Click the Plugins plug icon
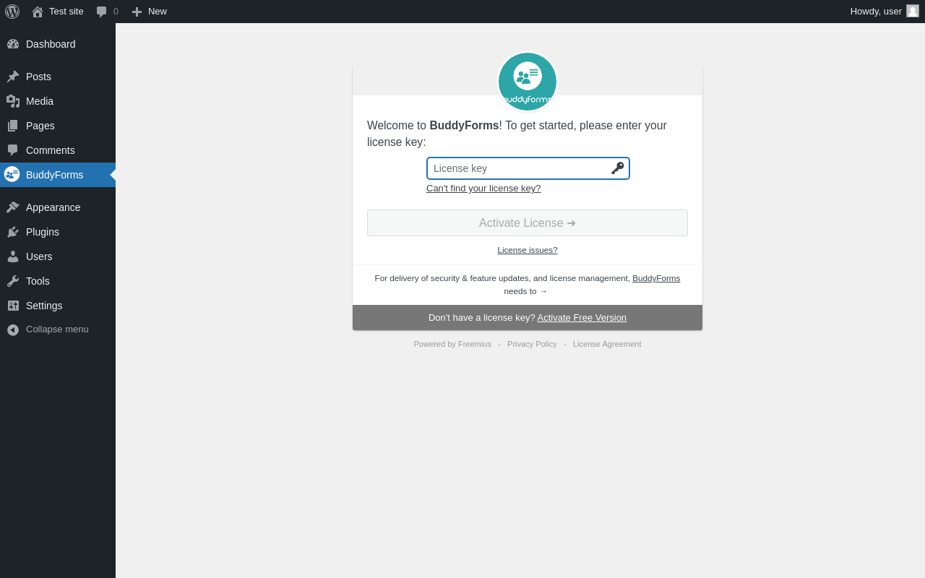925x578 pixels. (x=13, y=232)
